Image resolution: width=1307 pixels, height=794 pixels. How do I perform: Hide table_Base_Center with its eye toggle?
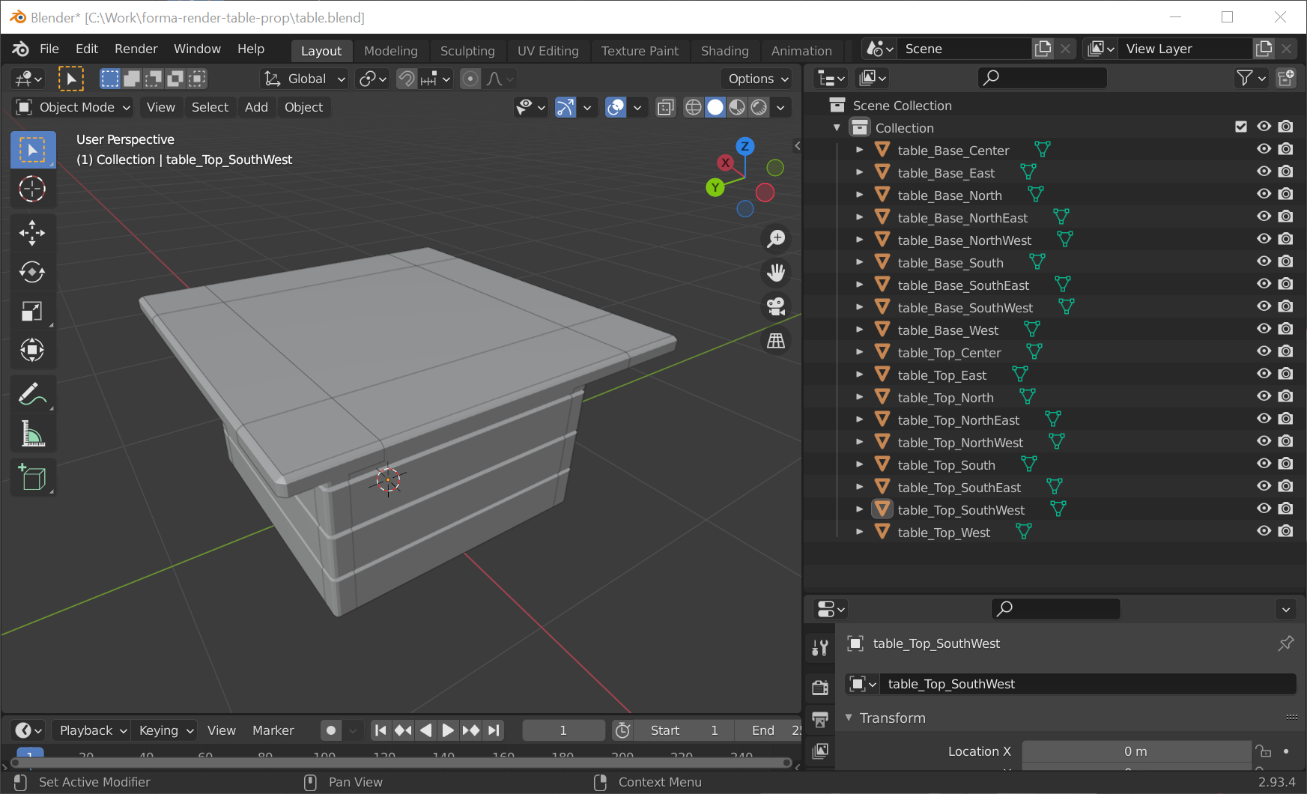[1264, 149]
